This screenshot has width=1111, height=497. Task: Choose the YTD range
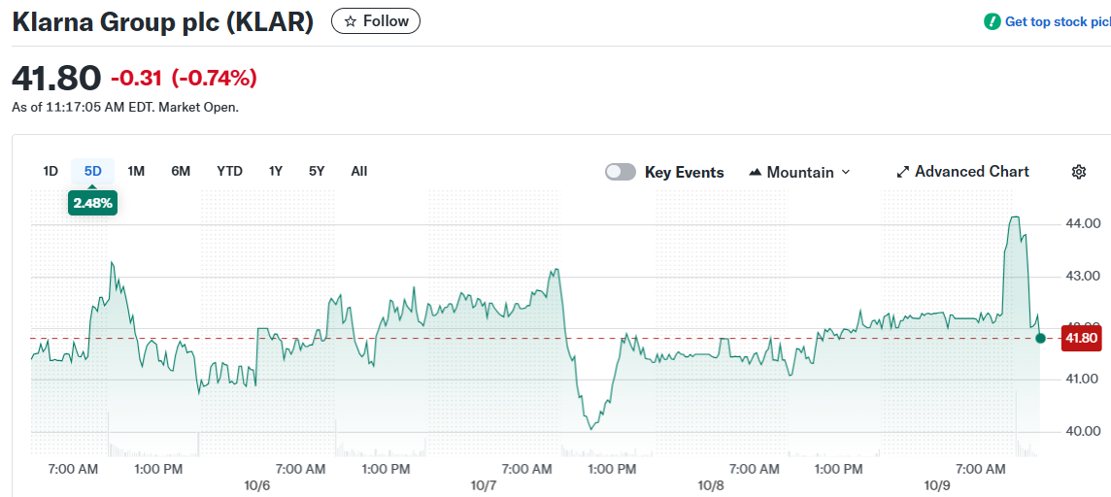coord(229,171)
